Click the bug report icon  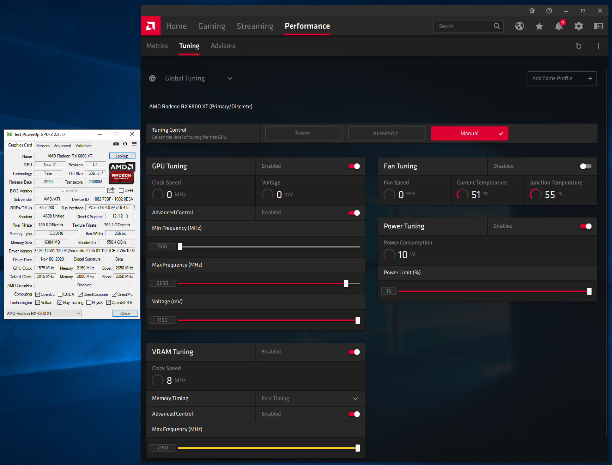pyautogui.click(x=532, y=11)
